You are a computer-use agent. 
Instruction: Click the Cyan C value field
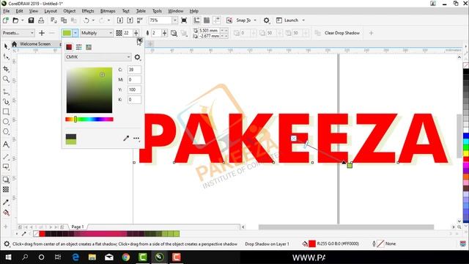click(134, 70)
